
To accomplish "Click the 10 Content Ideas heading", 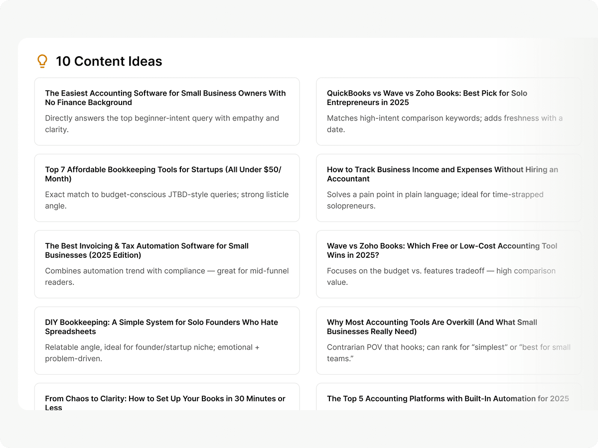I will pyautogui.click(x=109, y=61).
